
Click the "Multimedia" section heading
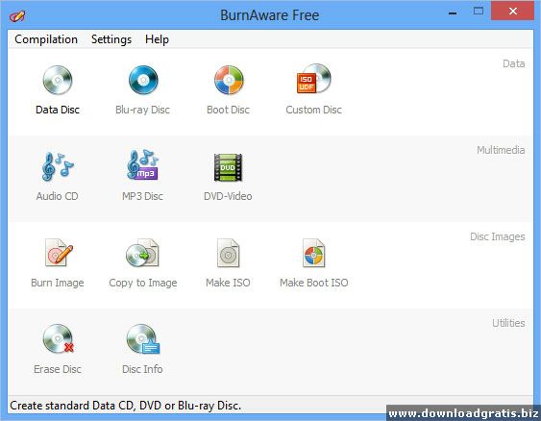(x=501, y=150)
